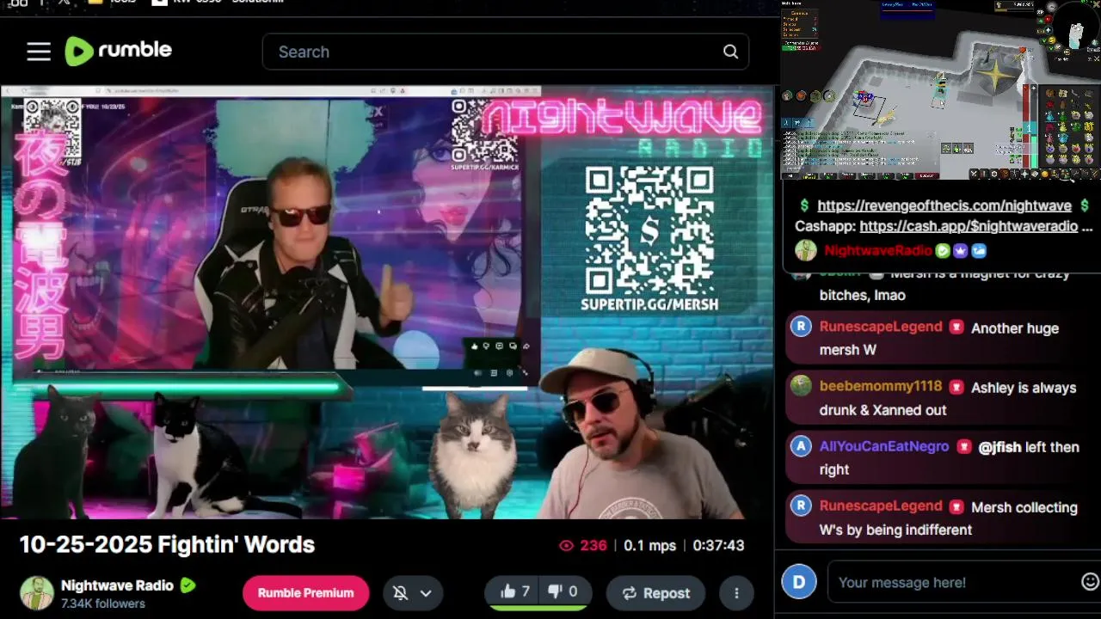
Task: Click the 'Another huge mersh W' message
Action: 939,339
